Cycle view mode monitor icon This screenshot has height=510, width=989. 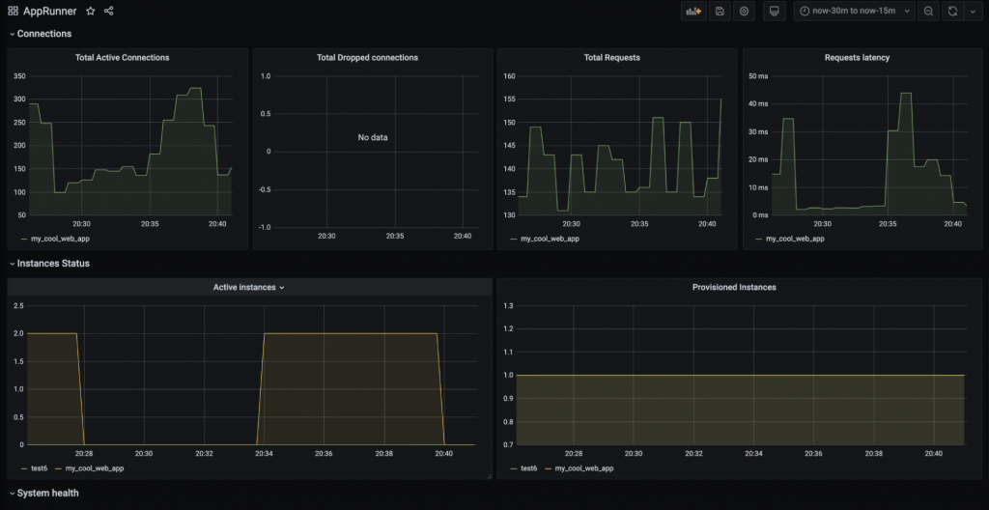click(x=775, y=11)
